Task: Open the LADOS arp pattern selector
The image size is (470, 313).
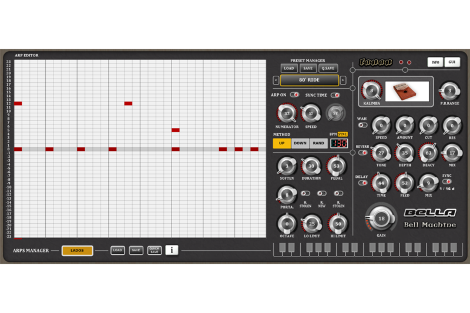Action: pyautogui.click(x=78, y=250)
